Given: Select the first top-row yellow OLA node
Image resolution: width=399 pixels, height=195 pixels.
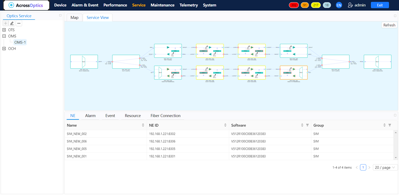Looking at the screenshot, I should [x=210, y=51].
